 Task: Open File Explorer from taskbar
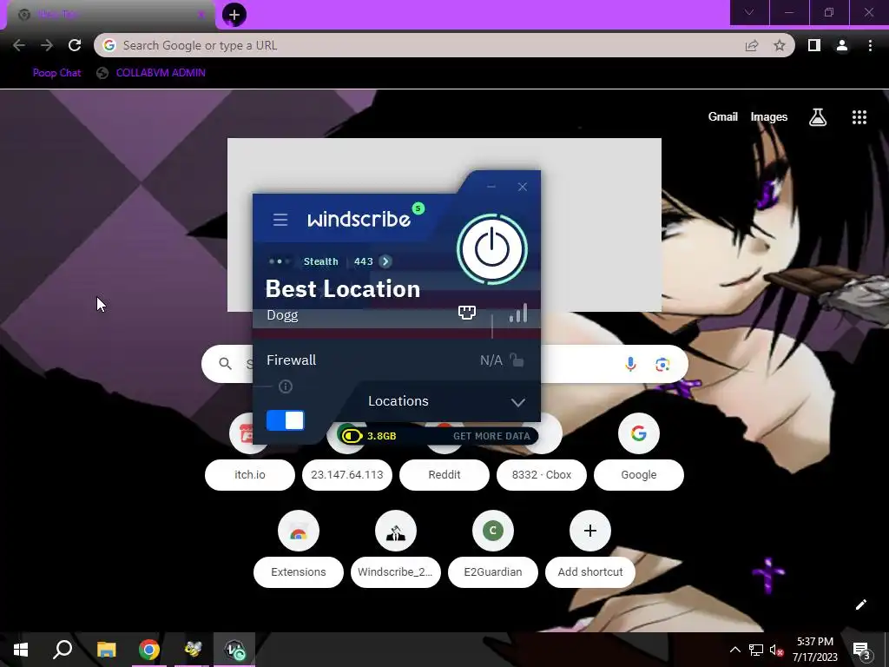coord(106,650)
